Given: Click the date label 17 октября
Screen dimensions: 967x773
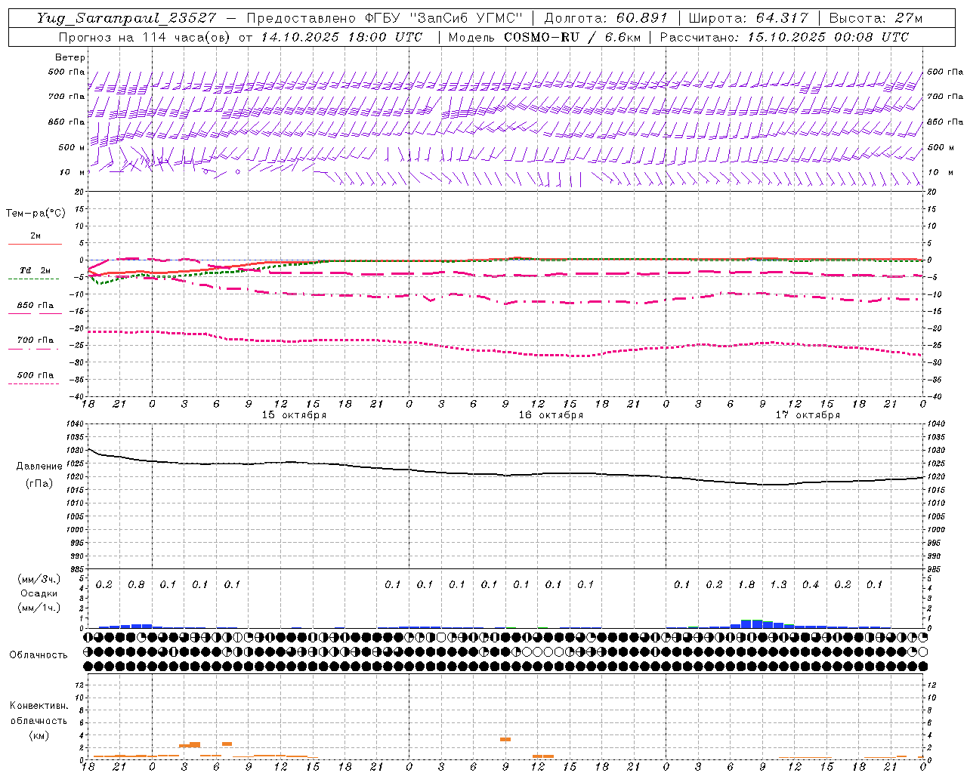Looking at the screenshot, I should click(x=808, y=415).
